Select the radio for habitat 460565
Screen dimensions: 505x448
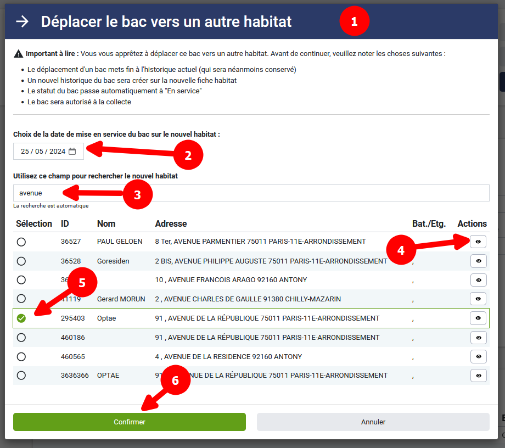[x=21, y=356]
